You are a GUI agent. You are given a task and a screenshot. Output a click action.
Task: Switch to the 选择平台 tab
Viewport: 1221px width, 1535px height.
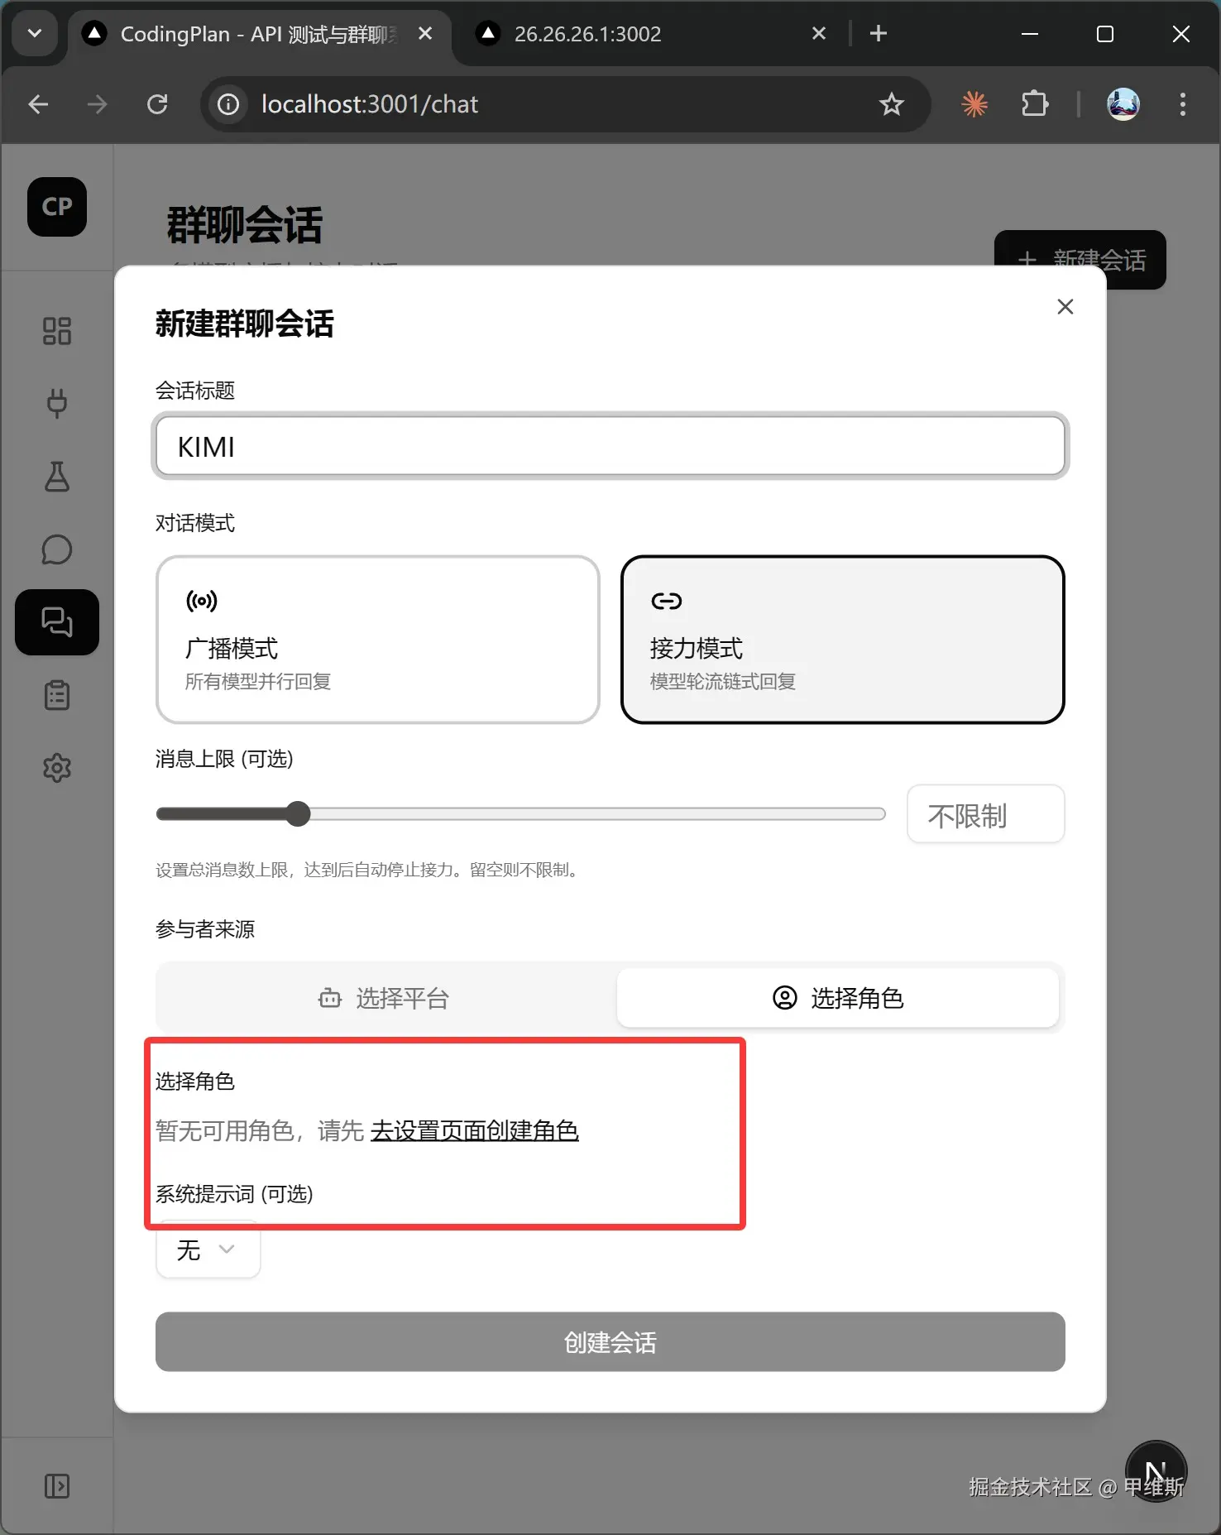385,999
